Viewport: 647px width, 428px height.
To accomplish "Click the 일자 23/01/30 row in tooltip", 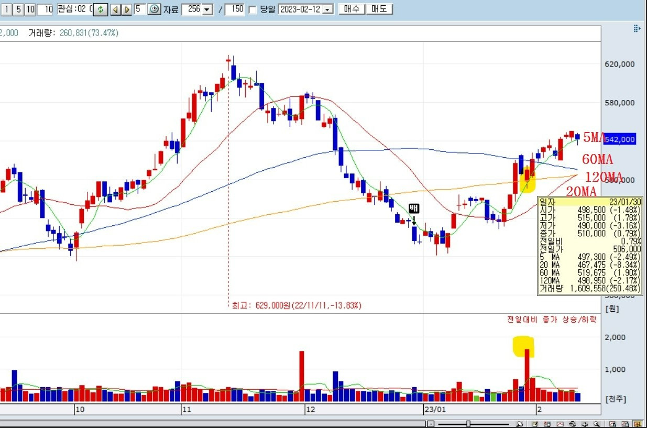I will (x=590, y=202).
